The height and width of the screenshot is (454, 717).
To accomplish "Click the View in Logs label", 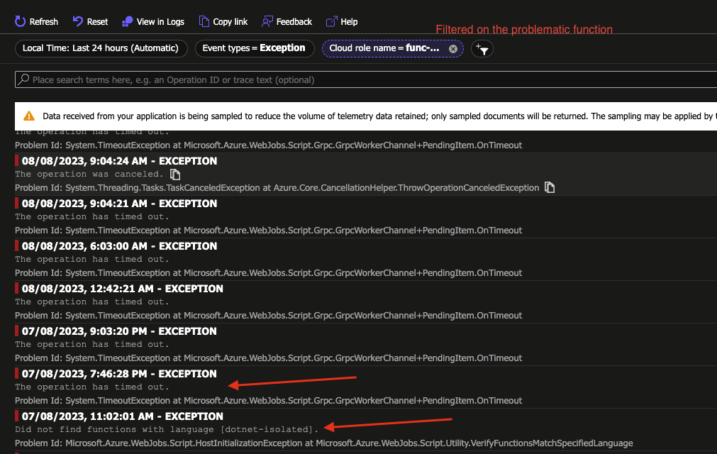I will click(x=160, y=21).
